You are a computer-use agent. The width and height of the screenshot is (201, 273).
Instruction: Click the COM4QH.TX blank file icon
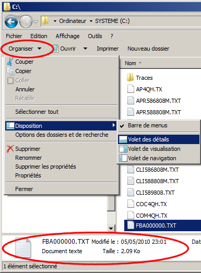[x=131, y=216]
